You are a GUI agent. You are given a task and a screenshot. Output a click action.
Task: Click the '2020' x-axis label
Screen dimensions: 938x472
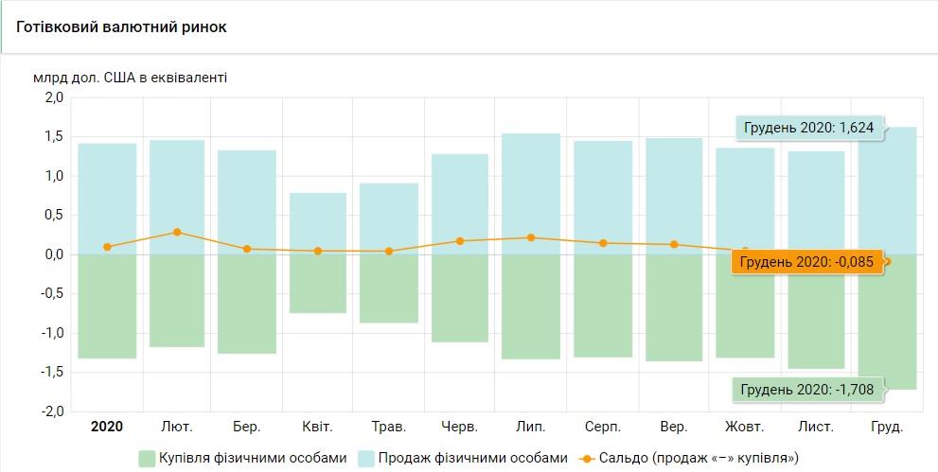(x=107, y=428)
